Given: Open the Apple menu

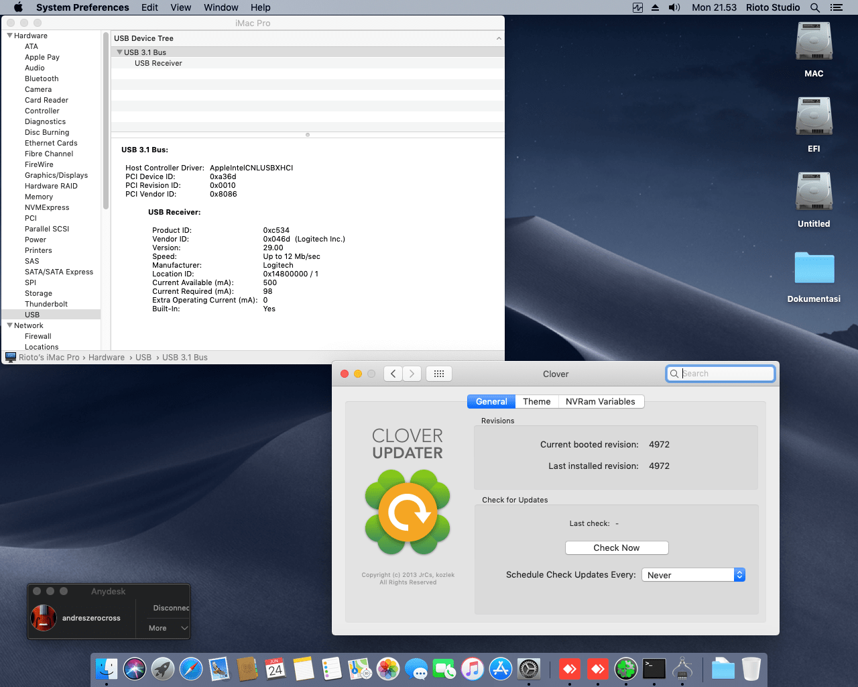Looking at the screenshot, I should point(18,7).
